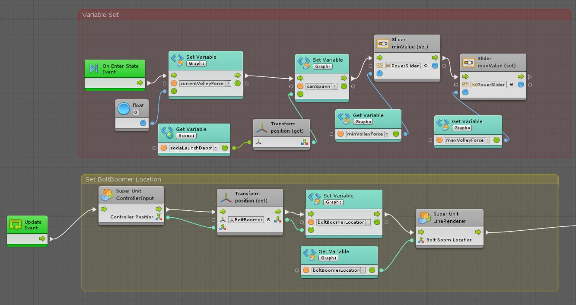
Task: Click the float node's value field
Action: coord(136,112)
